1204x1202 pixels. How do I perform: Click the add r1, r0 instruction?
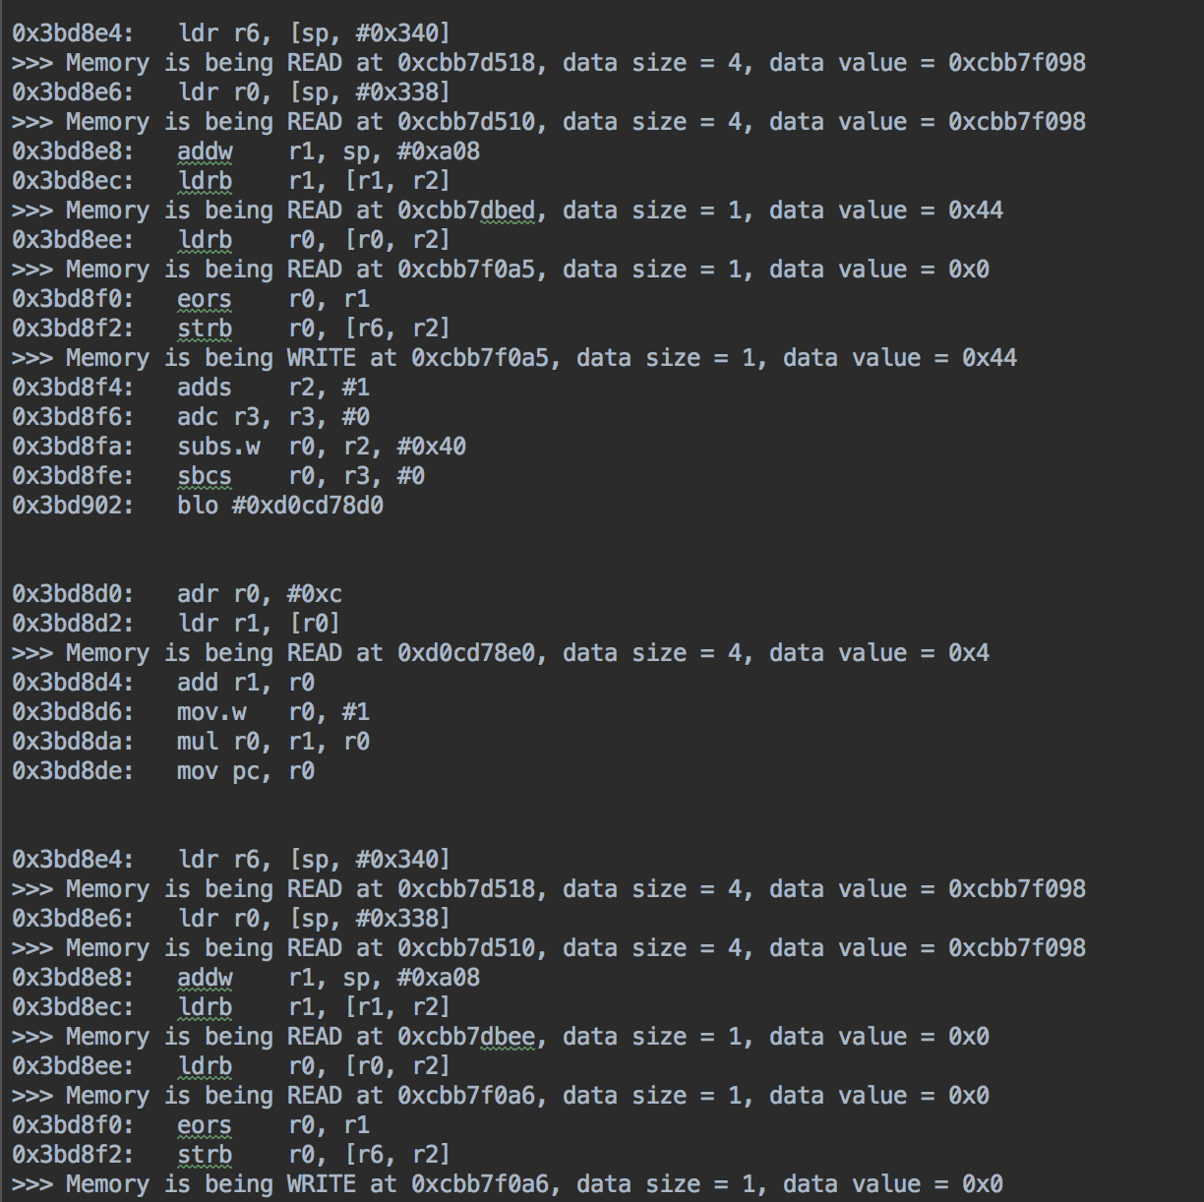[245, 683]
